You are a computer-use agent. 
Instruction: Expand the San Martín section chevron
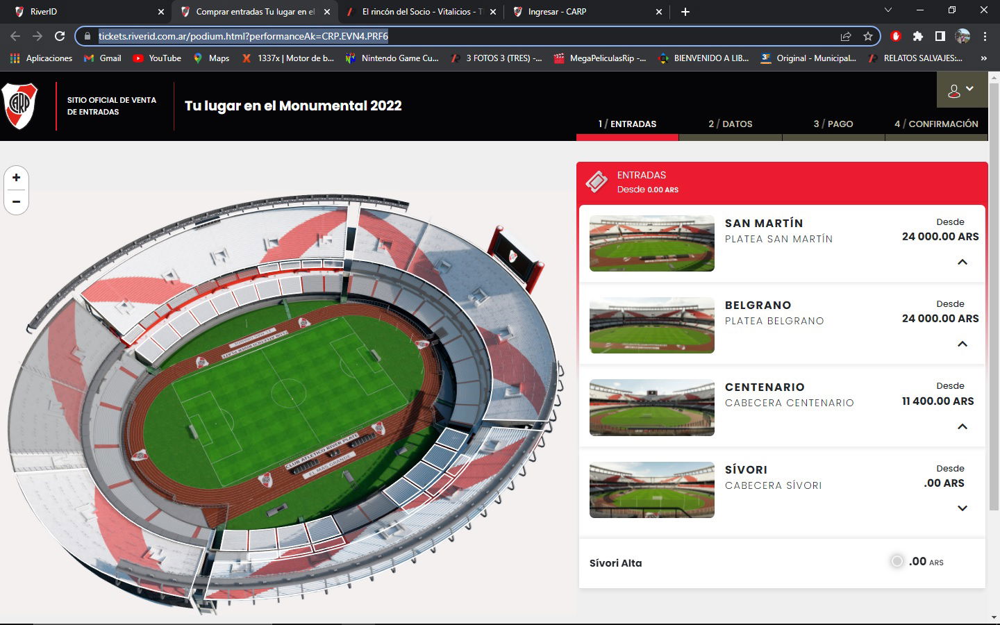pos(962,262)
